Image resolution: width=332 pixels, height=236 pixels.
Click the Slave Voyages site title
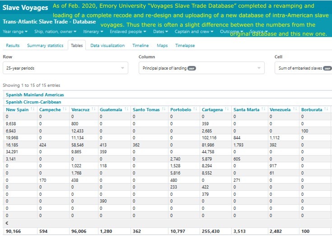tap(25, 8)
